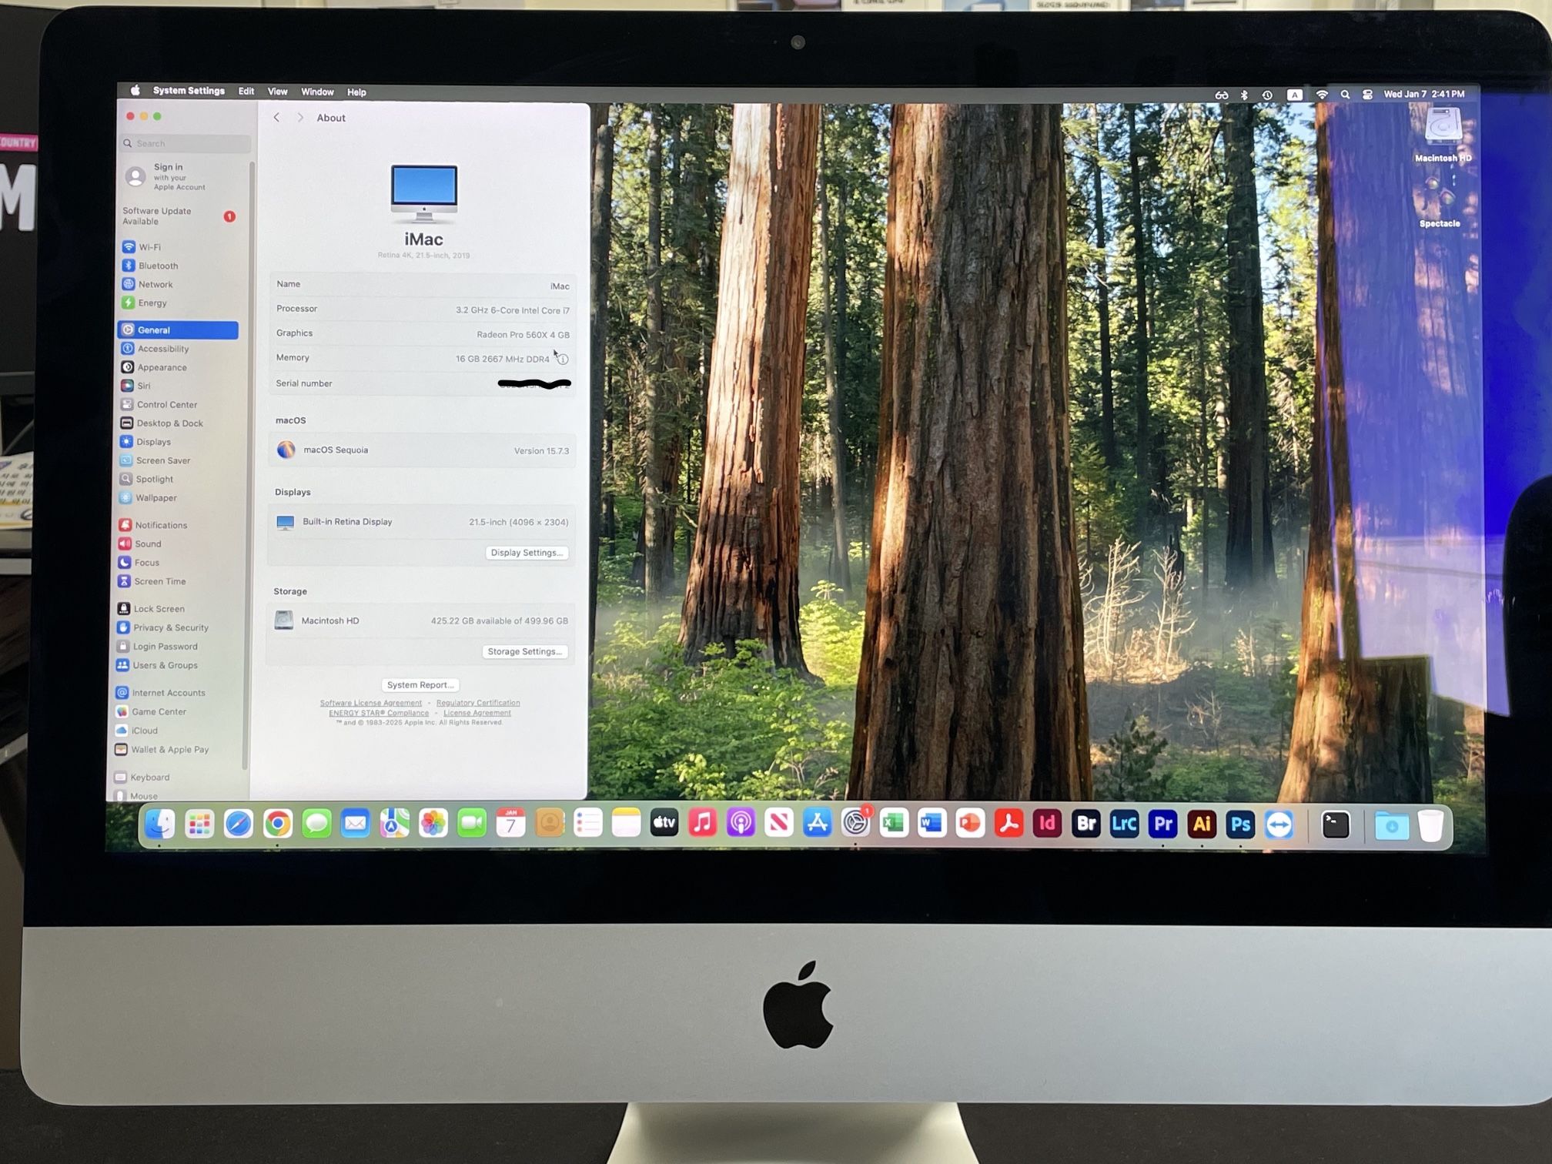Launch Photoshop from the Dock
This screenshot has height=1164, width=1552.
[x=1240, y=824]
